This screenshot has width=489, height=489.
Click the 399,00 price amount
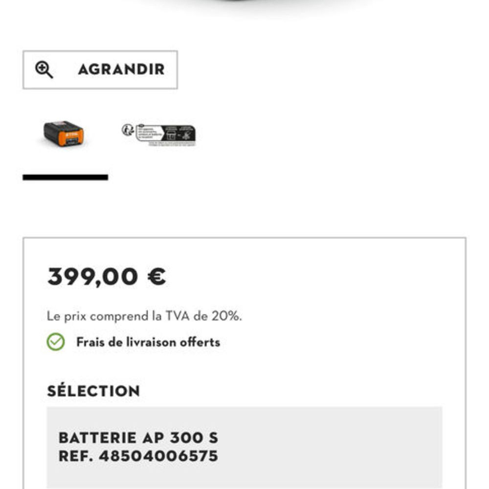pyautogui.click(x=92, y=277)
